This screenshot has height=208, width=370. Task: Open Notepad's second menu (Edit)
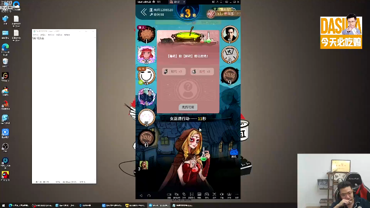pos(43,35)
